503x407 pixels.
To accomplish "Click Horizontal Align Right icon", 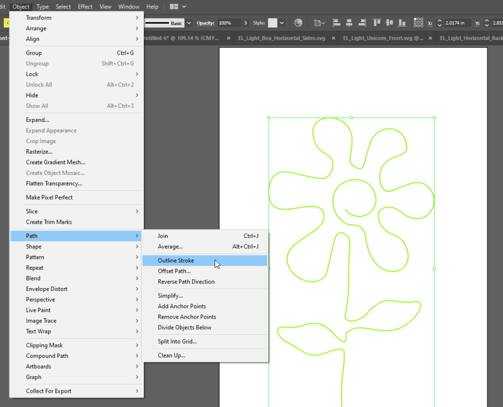I will 362,23.
